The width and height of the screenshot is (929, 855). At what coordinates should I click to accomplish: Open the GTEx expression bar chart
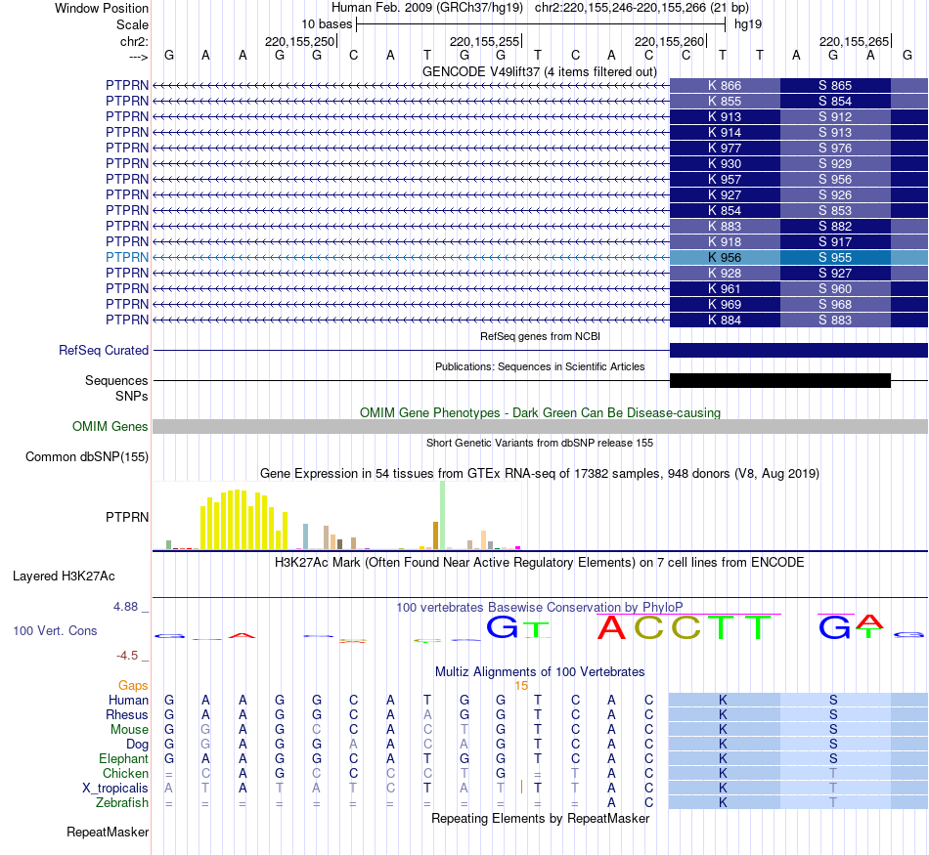pos(337,516)
